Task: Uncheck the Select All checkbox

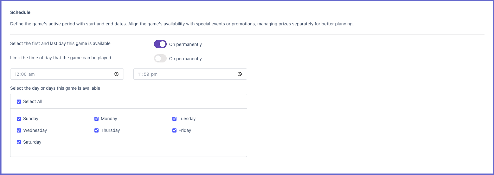Action: [19, 101]
